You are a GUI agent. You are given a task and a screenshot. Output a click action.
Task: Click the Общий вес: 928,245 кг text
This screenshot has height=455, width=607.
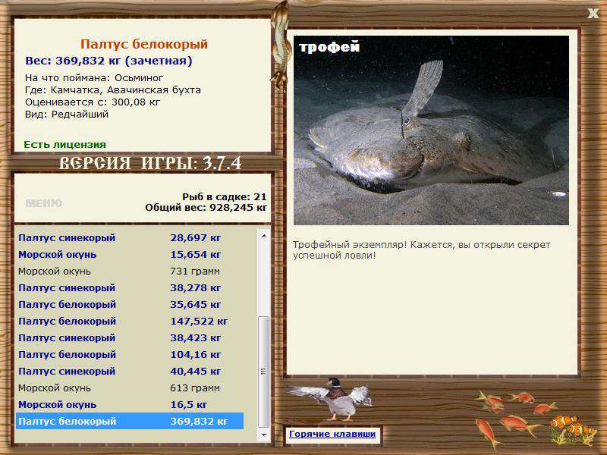[206, 208]
